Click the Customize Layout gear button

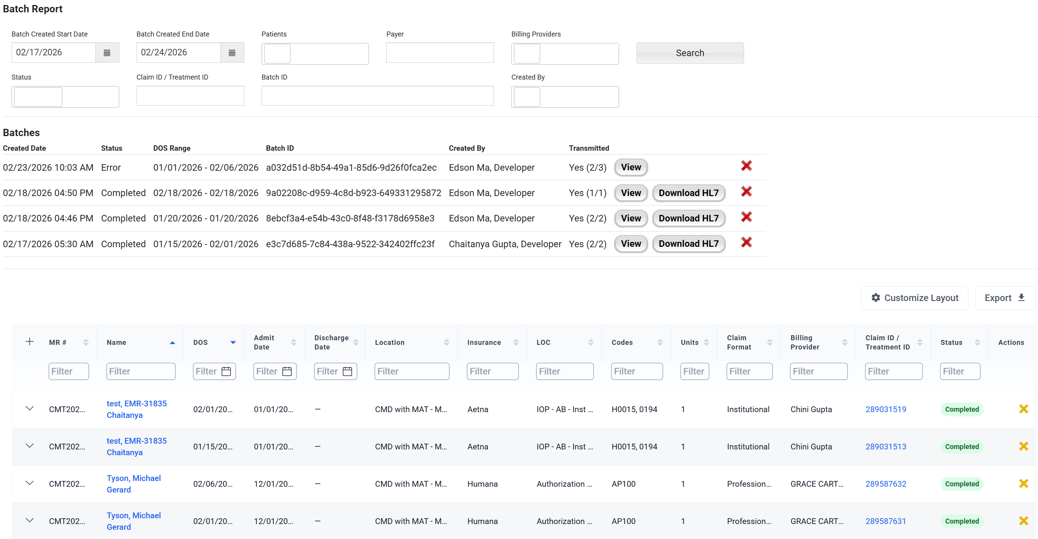pos(914,298)
